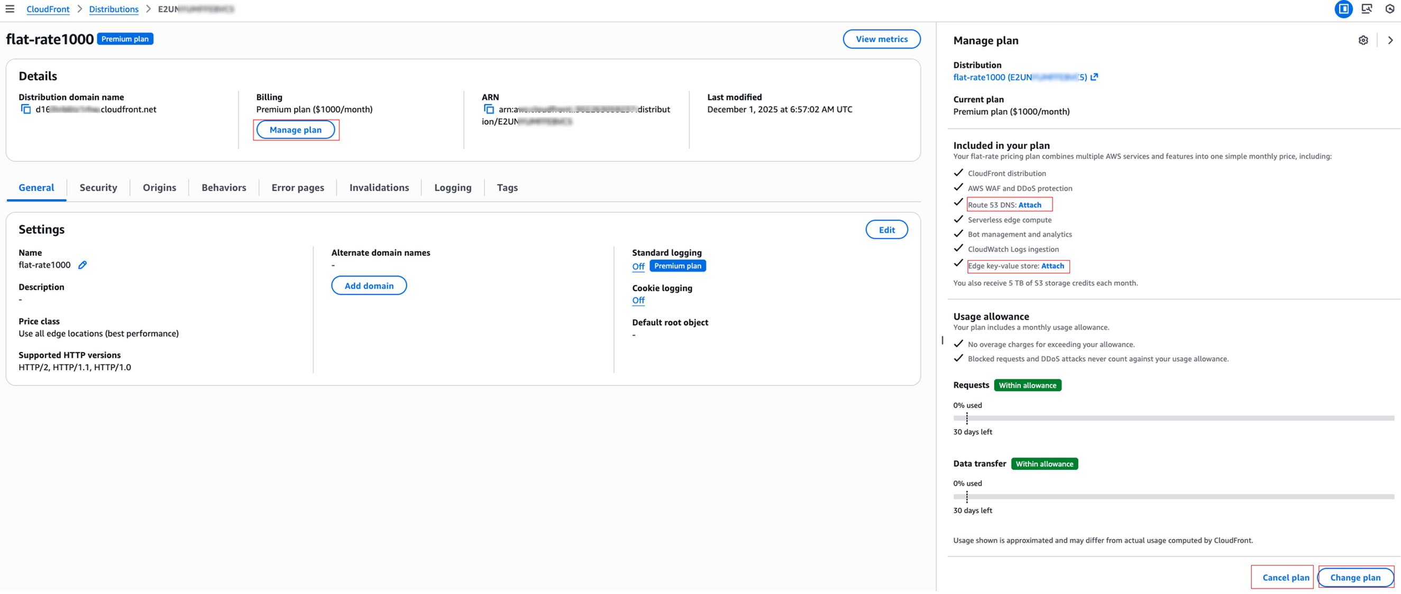Click the Manage plan button
This screenshot has height=594, width=1401.
pyautogui.click(x=295, y=130)
